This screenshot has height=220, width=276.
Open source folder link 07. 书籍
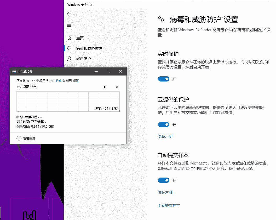pyautogui.click(x=55, y=81)
